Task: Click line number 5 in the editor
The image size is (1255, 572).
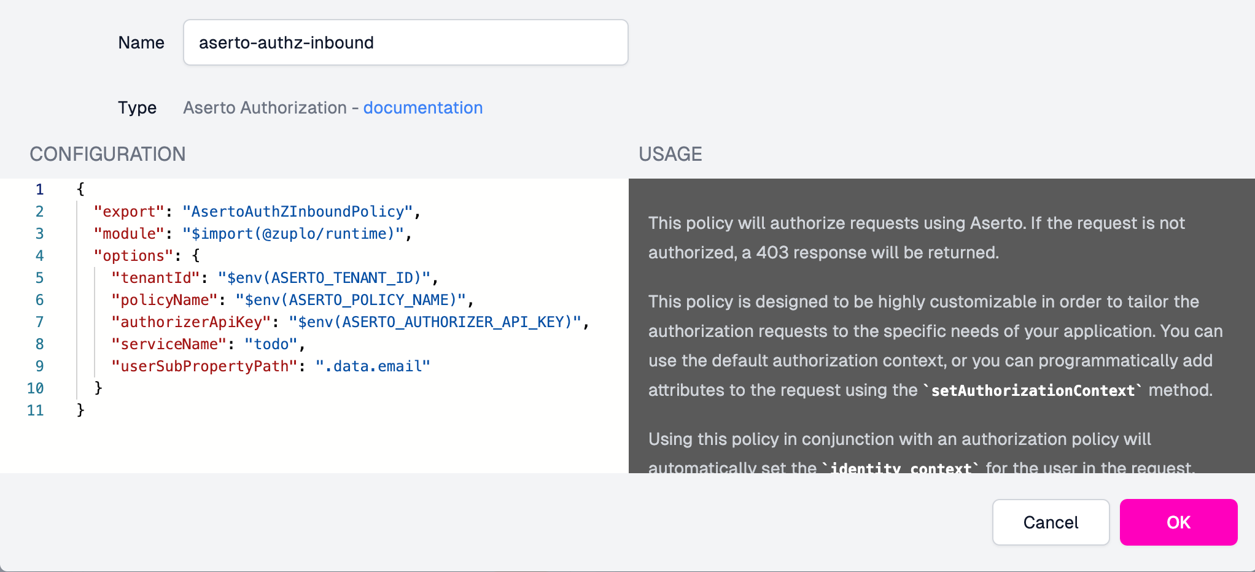Action: [x=39, y=278]
